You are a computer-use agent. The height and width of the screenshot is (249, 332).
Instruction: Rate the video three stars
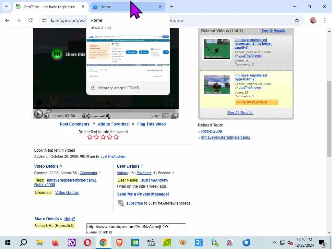pos(103,137)
